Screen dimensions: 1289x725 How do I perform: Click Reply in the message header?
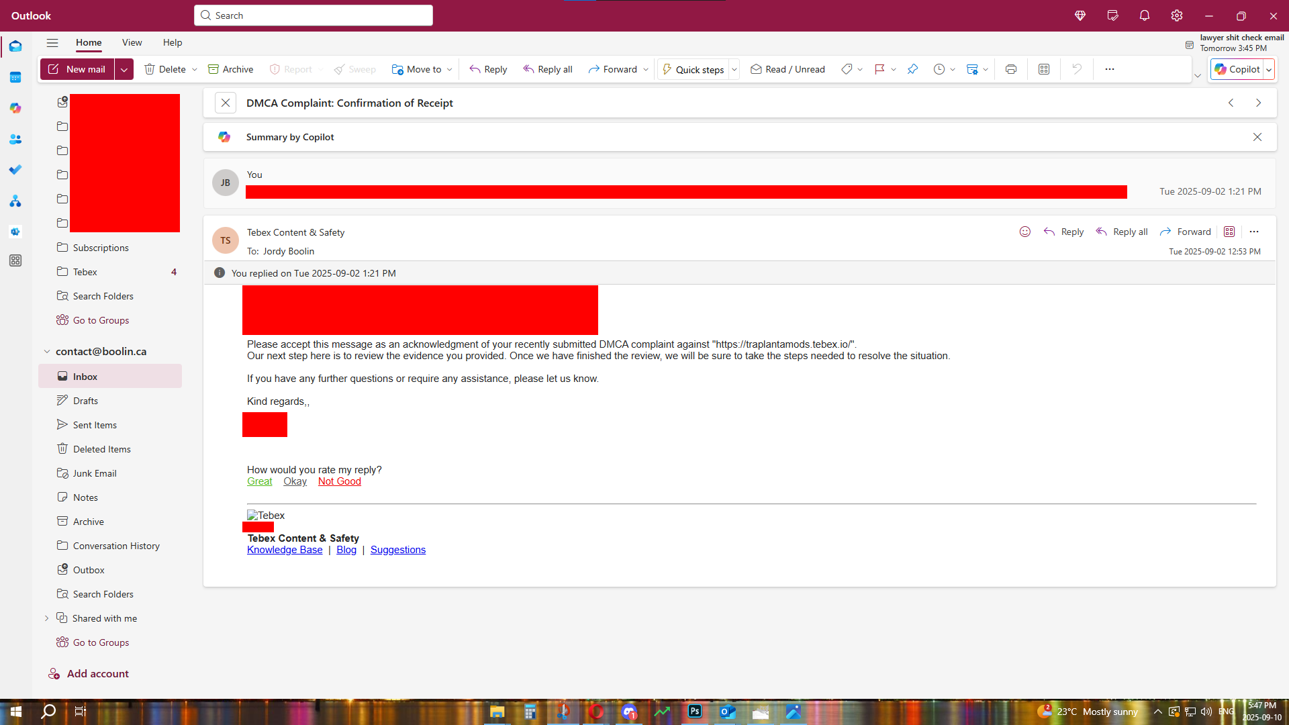tap(1063, 232)
